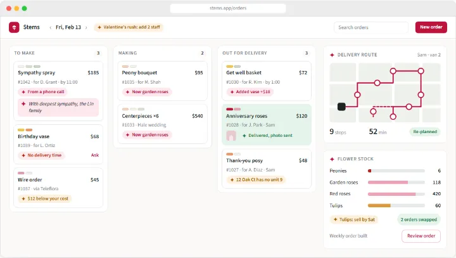Click the Ask link on Birthday vase
The width and height of the screenshot is (456, 258).
(95, 155)
